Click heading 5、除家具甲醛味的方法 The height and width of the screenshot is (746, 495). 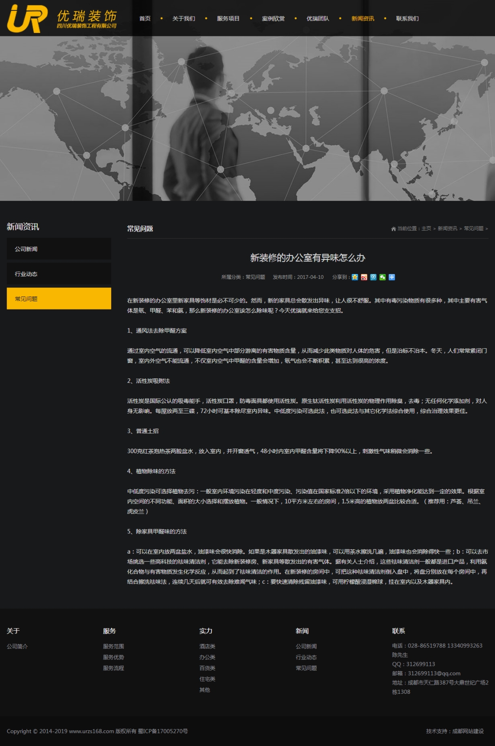(x=157, y=531)
